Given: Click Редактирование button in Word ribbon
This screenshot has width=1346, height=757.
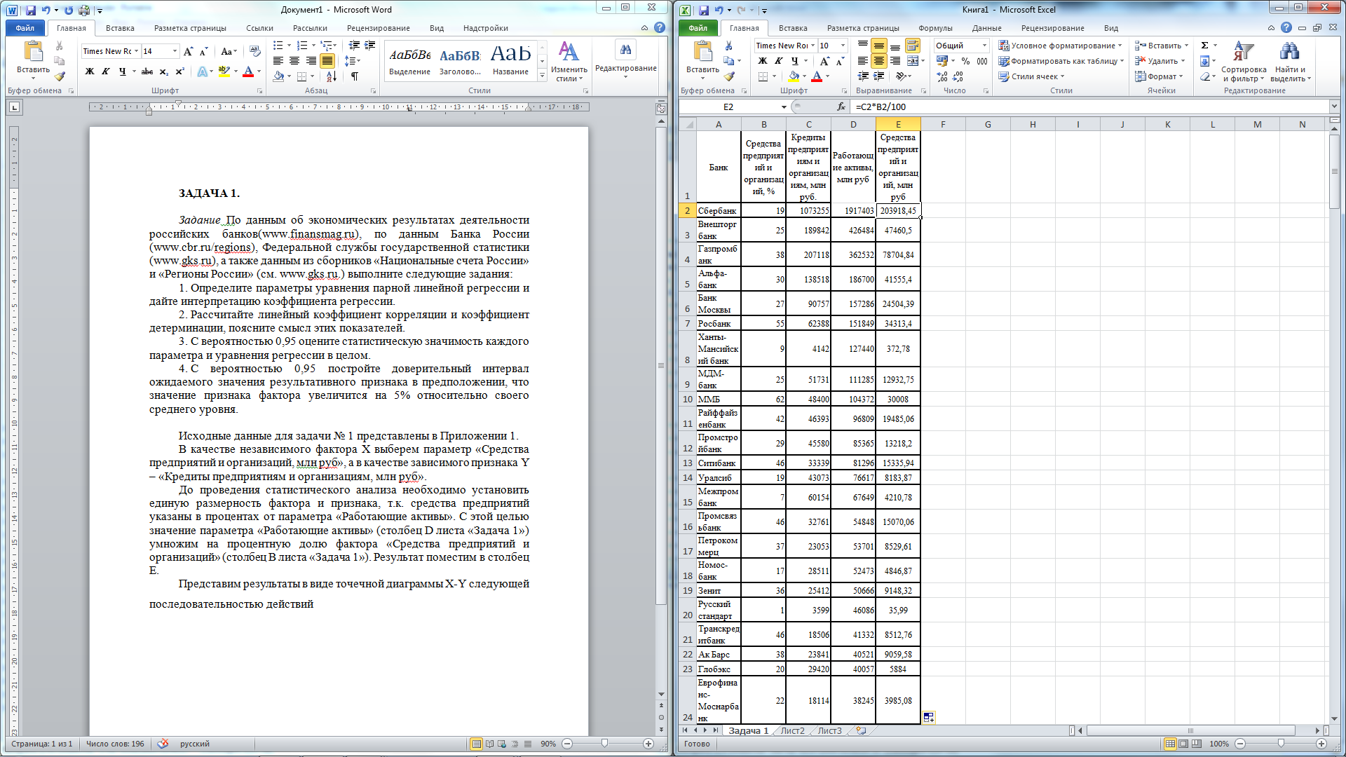Looking at the screenshot, I should (625, 60).
